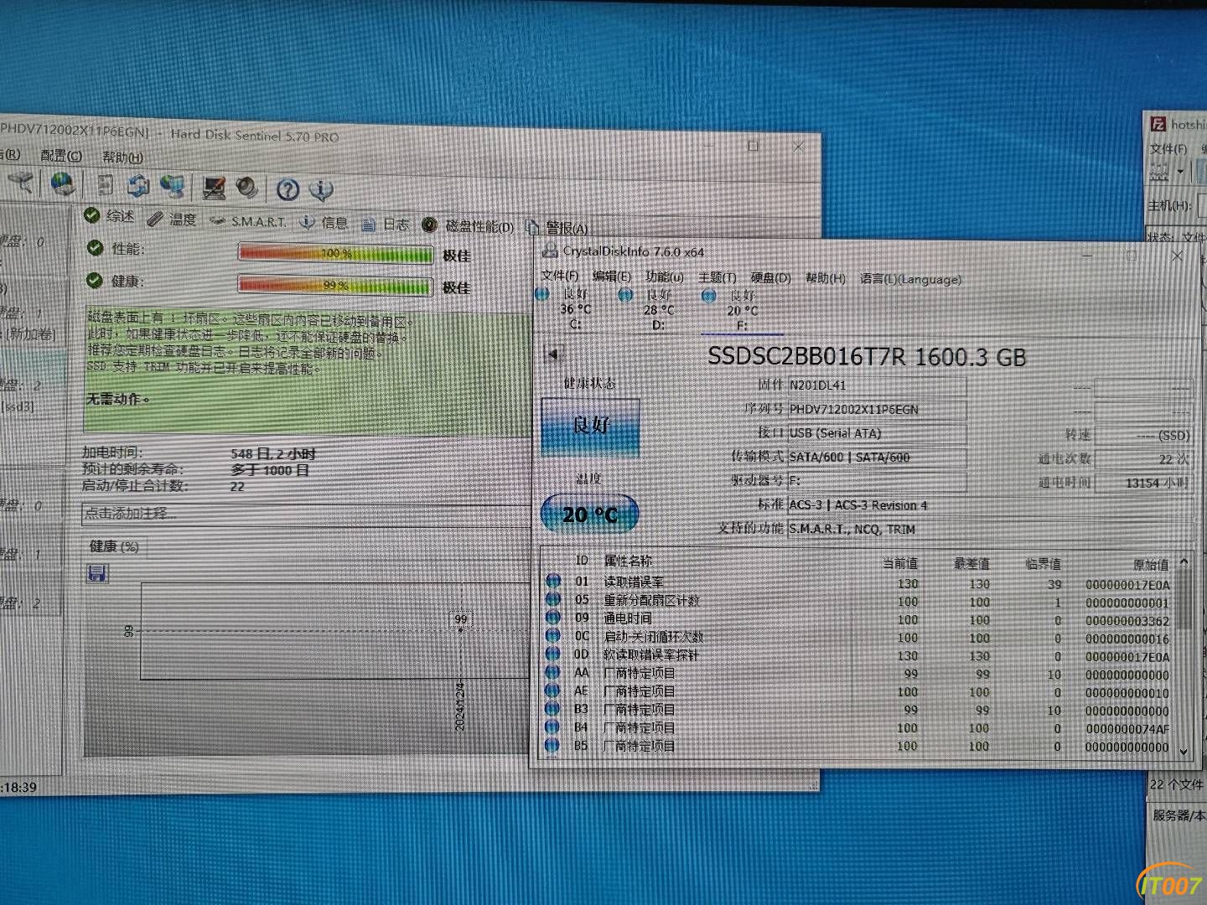Click the 548 日, 2 小时 power-on time text
This screenshot has height=905, width=1207.
(x=273, y=453)
